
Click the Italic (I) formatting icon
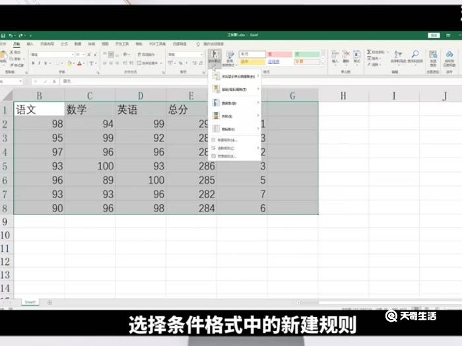(x=39, y=63)
